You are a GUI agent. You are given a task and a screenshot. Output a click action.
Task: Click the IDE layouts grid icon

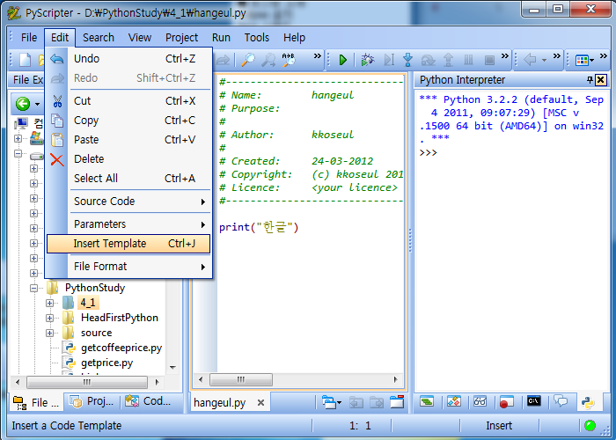pos(582,60)
